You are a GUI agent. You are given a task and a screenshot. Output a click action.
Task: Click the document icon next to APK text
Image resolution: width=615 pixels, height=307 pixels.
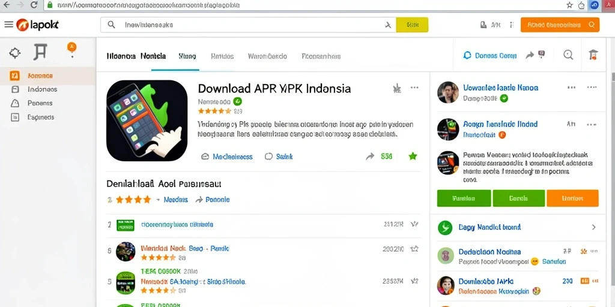pyautogui.click(x=483, y=25)
